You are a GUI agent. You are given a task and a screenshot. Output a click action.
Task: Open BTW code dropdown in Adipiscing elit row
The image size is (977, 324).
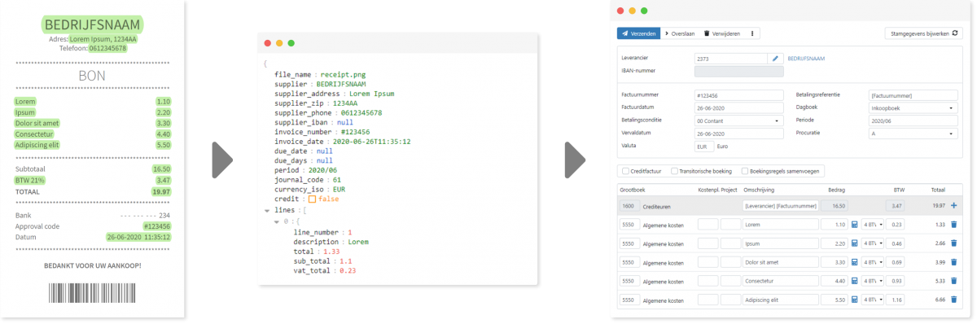pyautogui.click(x=872, y=300)
